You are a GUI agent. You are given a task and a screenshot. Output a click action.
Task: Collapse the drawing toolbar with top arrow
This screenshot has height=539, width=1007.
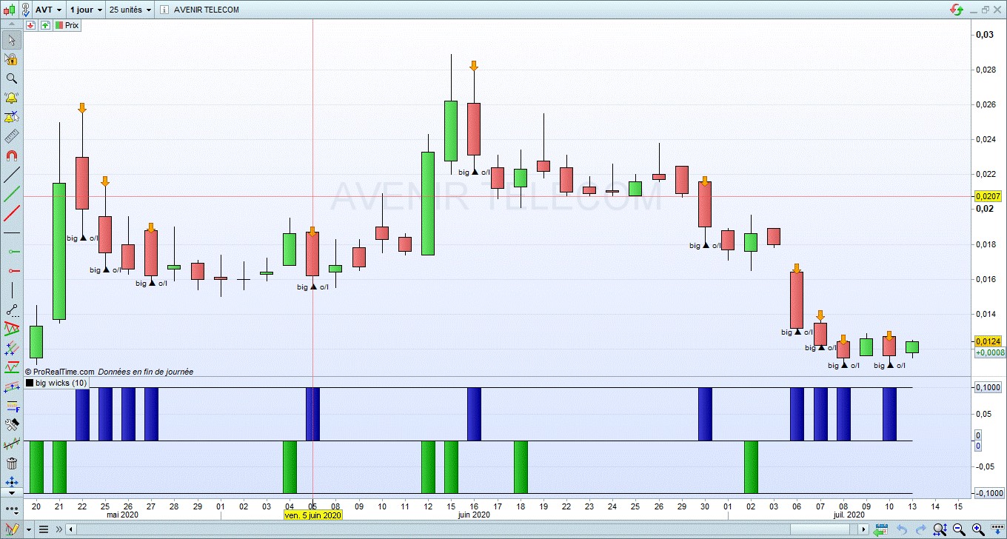tap(11, 24)
